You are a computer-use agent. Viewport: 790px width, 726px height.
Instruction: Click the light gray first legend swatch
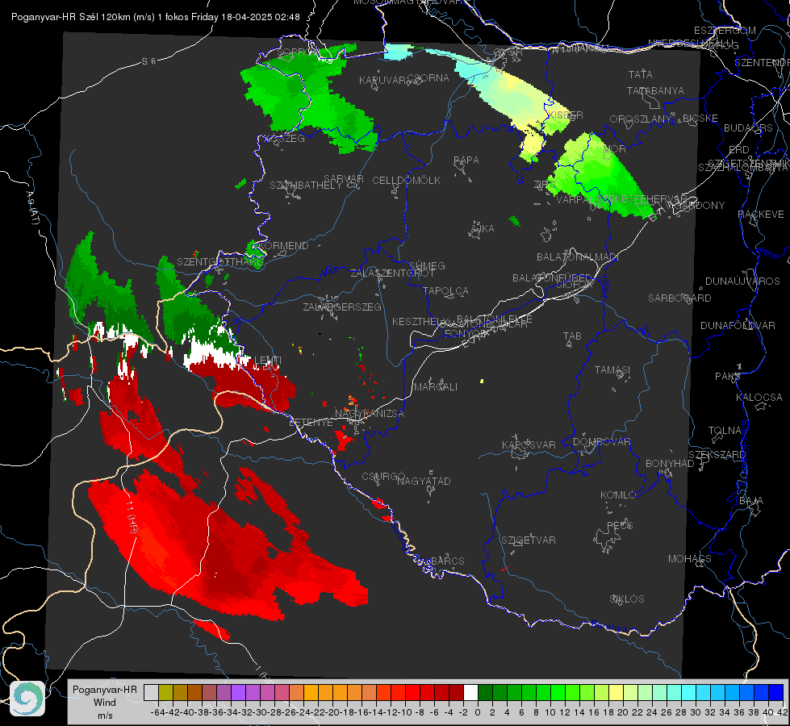click(x=151, y=692)
